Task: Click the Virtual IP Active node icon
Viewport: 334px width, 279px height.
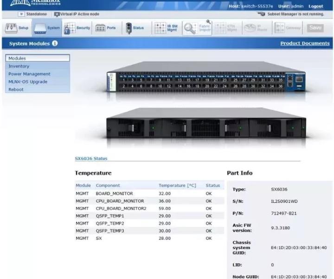Action: tap(57, 14)
